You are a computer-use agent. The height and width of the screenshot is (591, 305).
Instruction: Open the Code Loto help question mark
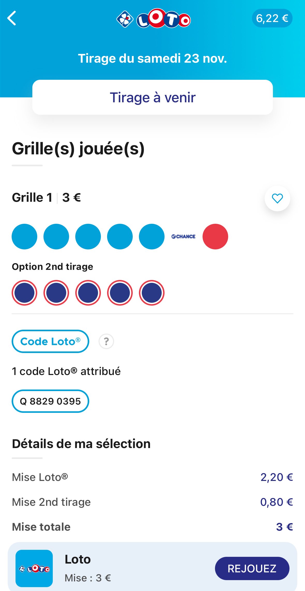coord(106,341)
